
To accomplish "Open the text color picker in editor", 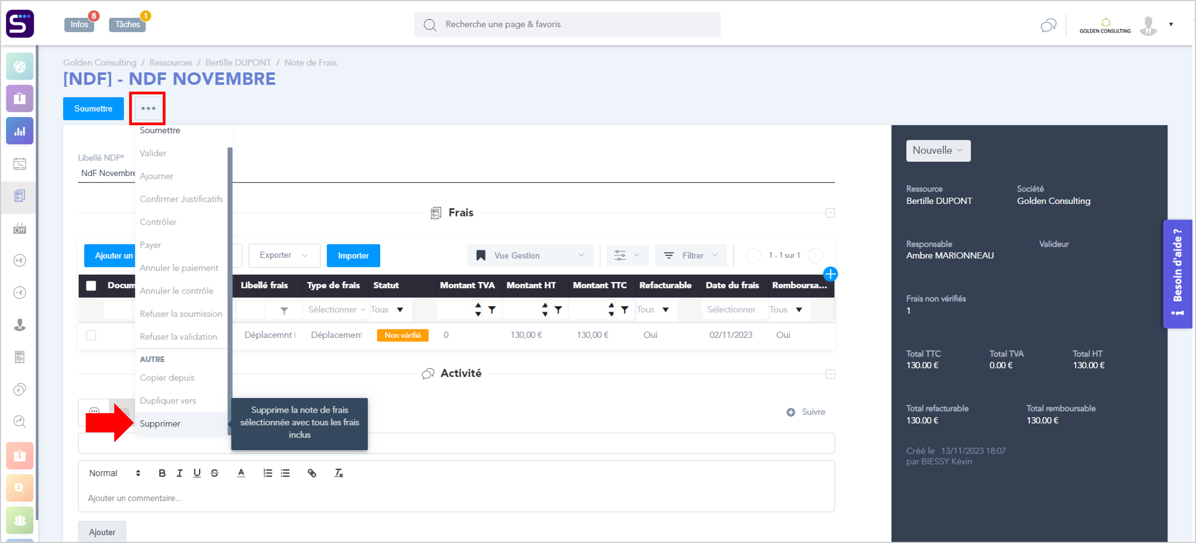I will [x=241, y=473].
